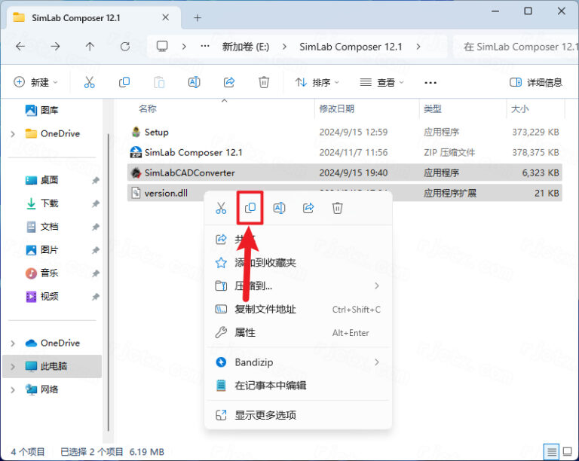Toggle the details pane button
The height and width of the screenshot is (461, 579).
coord(536,82)
